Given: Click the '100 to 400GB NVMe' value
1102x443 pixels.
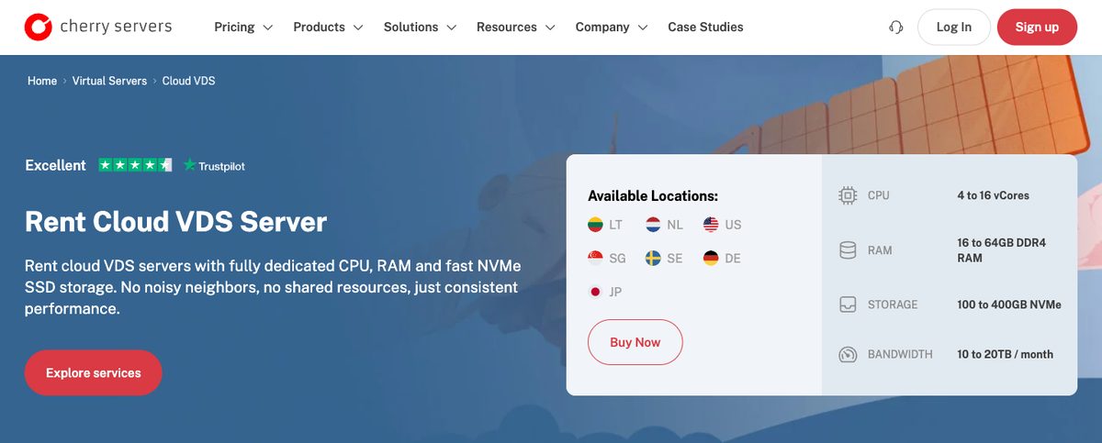Looking at the screenshot, I should pyautogui.click(x=1009, y=305).
